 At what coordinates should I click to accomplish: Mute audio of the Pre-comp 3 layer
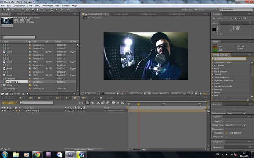point(5,111)
